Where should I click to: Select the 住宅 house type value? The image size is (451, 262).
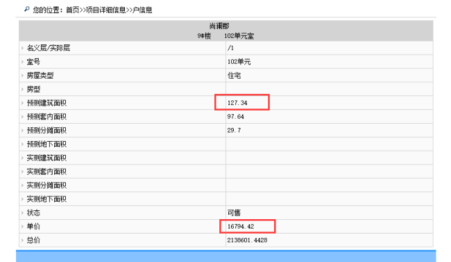point(234,75)
